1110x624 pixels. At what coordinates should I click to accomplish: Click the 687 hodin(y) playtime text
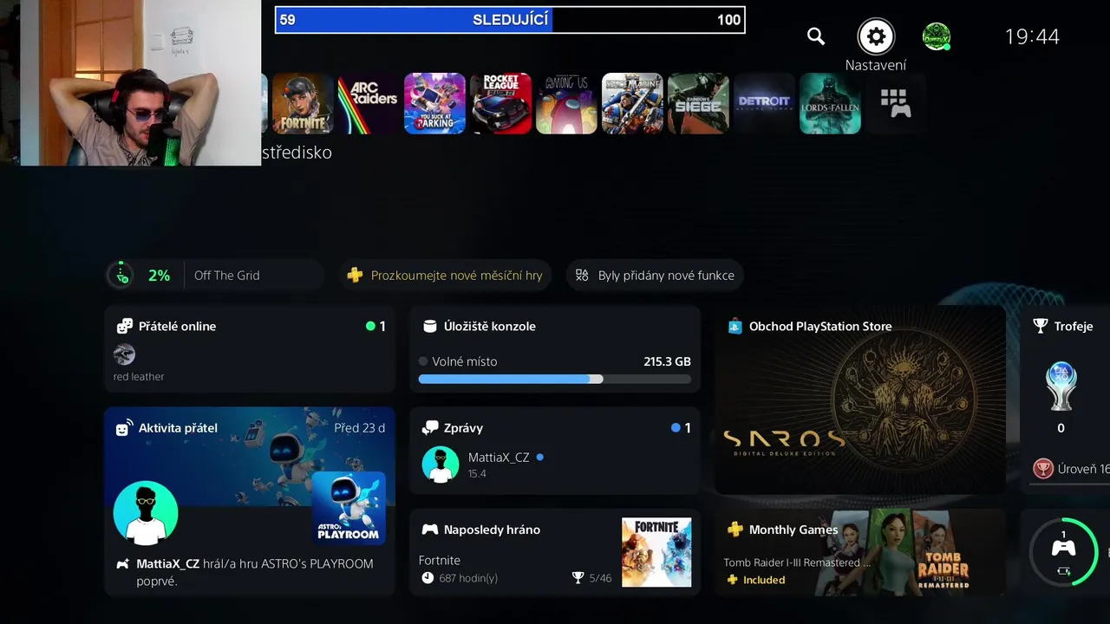[468, 578]
